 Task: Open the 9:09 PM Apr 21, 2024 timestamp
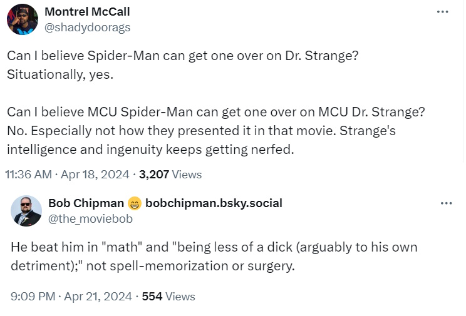click(71, 297)
